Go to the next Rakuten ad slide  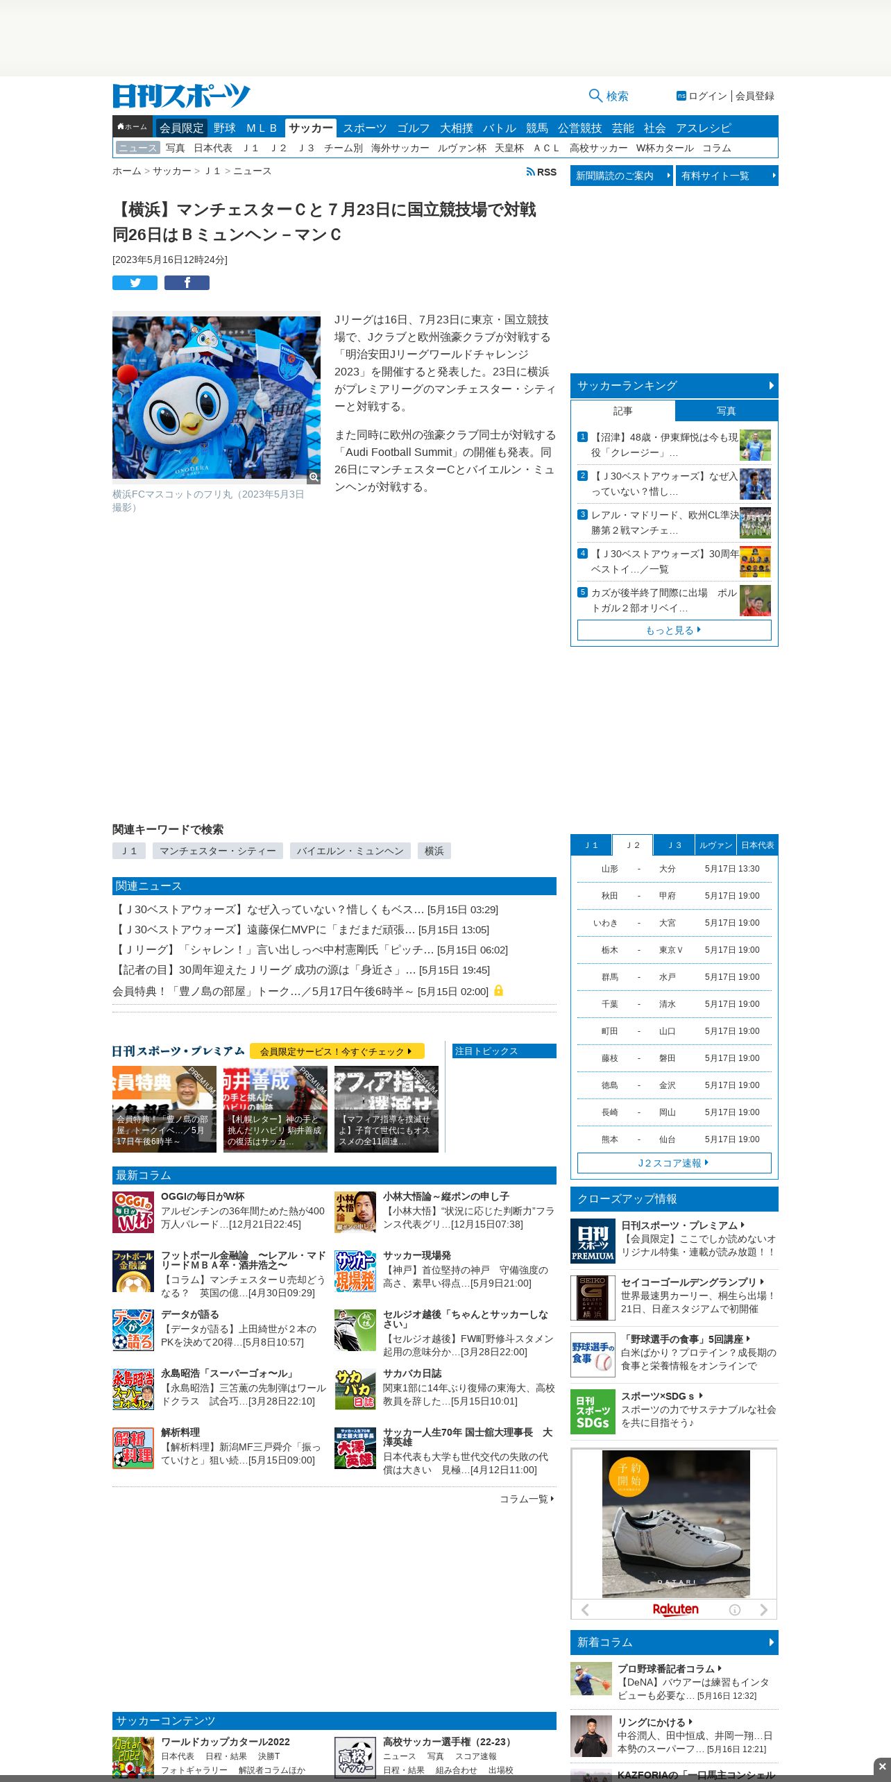pos(763,1610)
